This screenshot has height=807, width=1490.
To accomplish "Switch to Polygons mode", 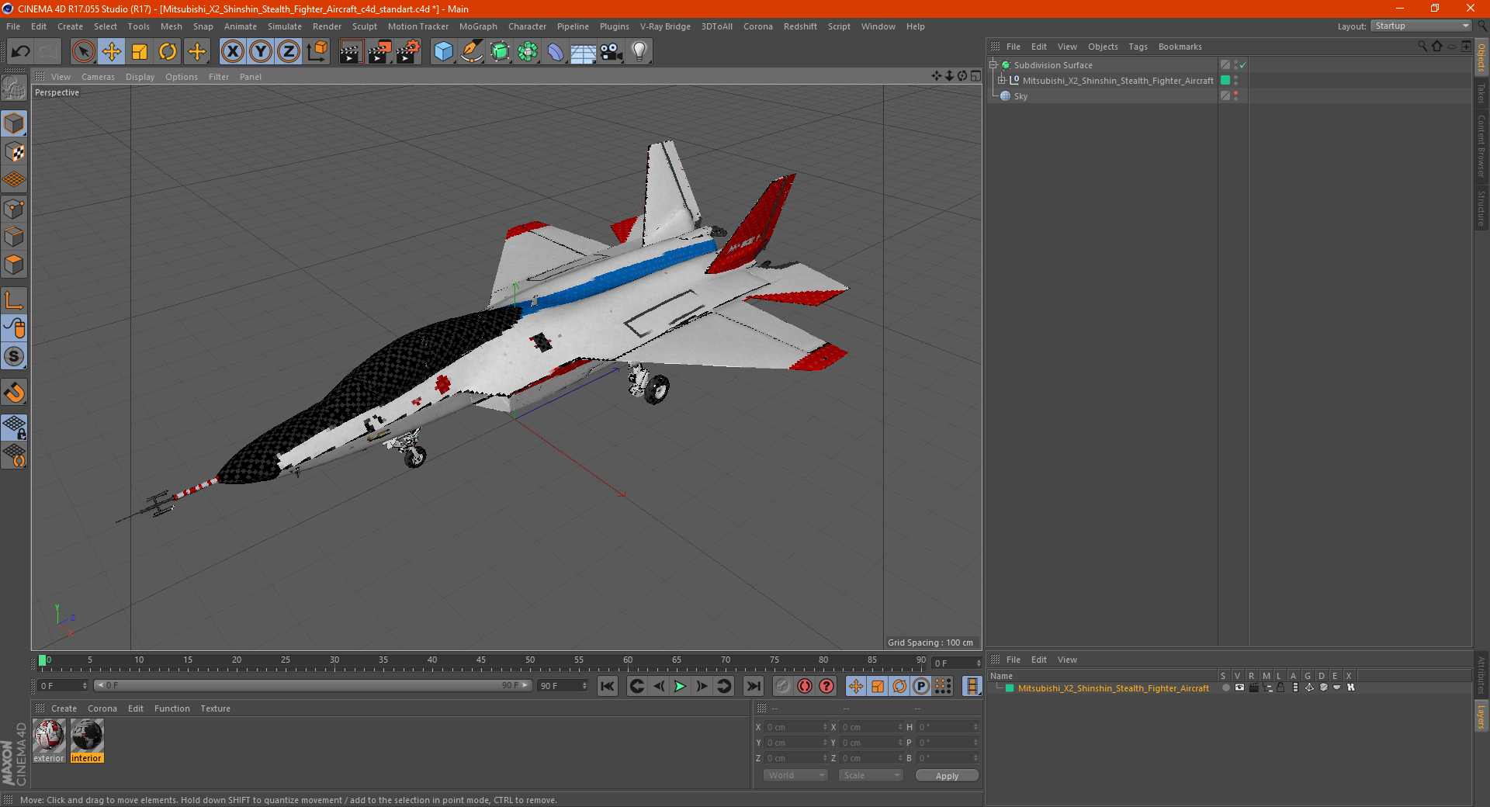I will pos(14,265).
